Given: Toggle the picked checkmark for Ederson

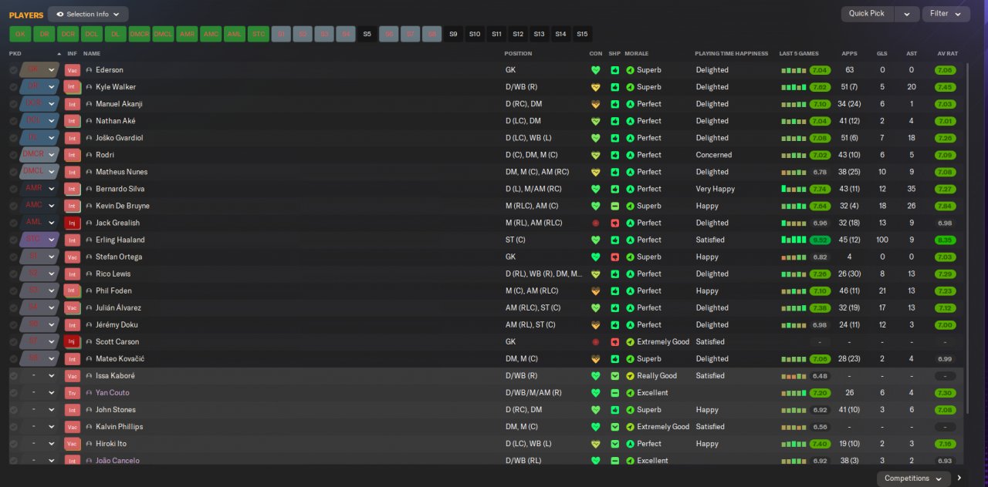Looking at the screenshot, I should (x=13, y=70).
